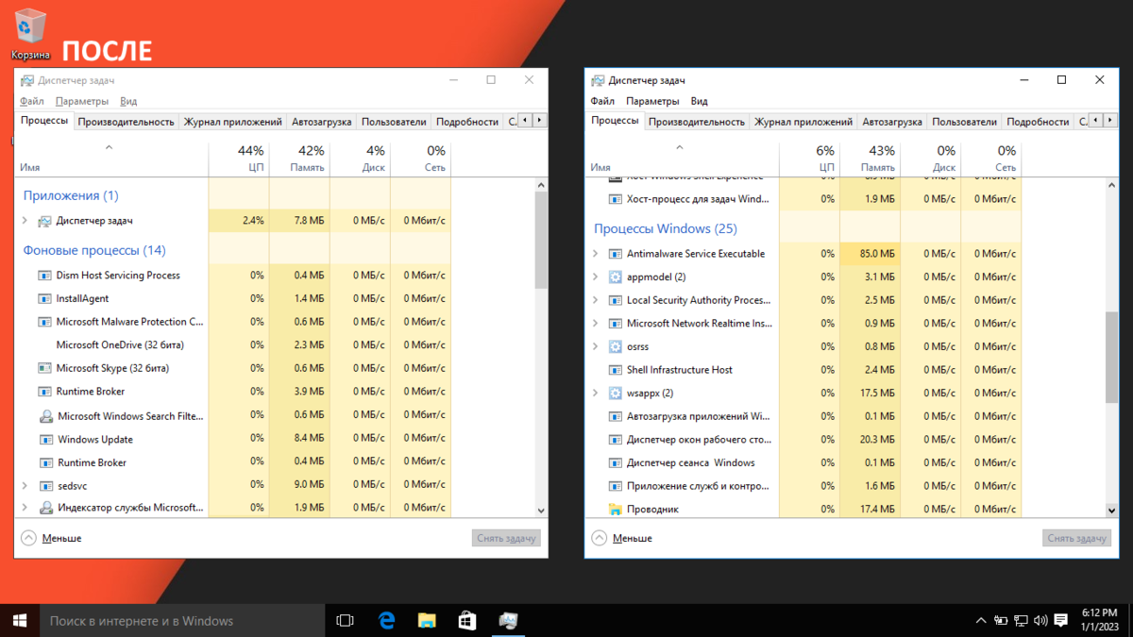Open Журнал приложений tab in right window
Image resolution: width=1133 pixels, height=637 pixels.
[x=803, y=122]
